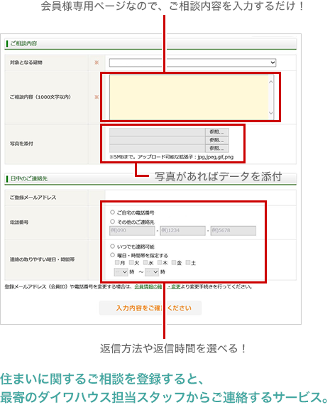Open the end hour dropdown
330x405 pixels.
152,272
